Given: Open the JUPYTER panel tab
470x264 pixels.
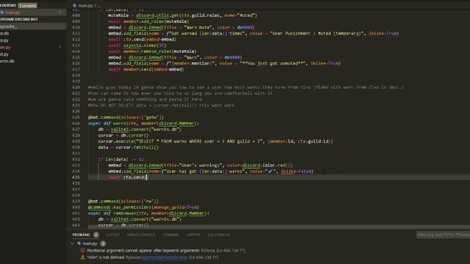Looking at the screenshot, I should pyautogui.click(x=193, y=235).
